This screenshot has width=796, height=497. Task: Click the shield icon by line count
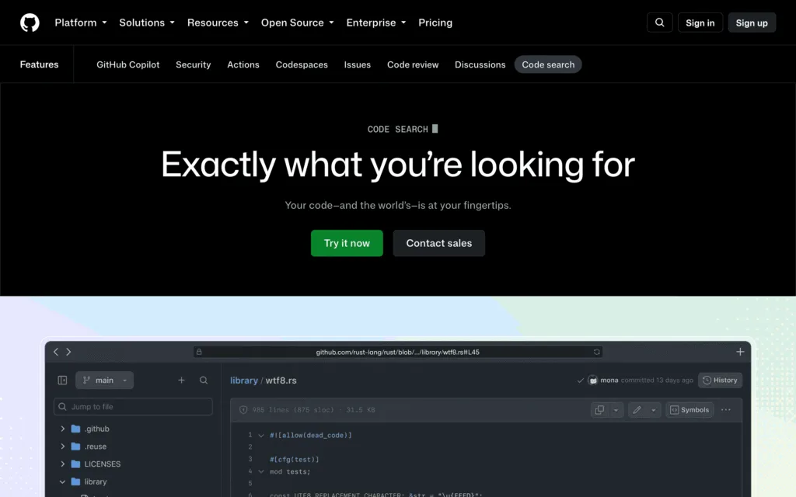click(x=243, y=410)
